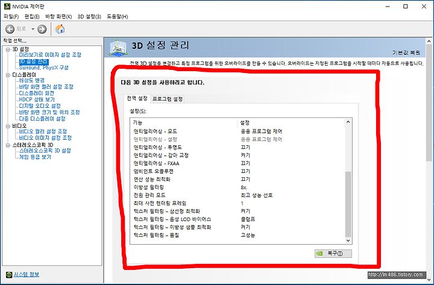Select 바탕 화면 컬러 설정 조정
Viewport: 434px width, 285px height.
coord(46,87)
